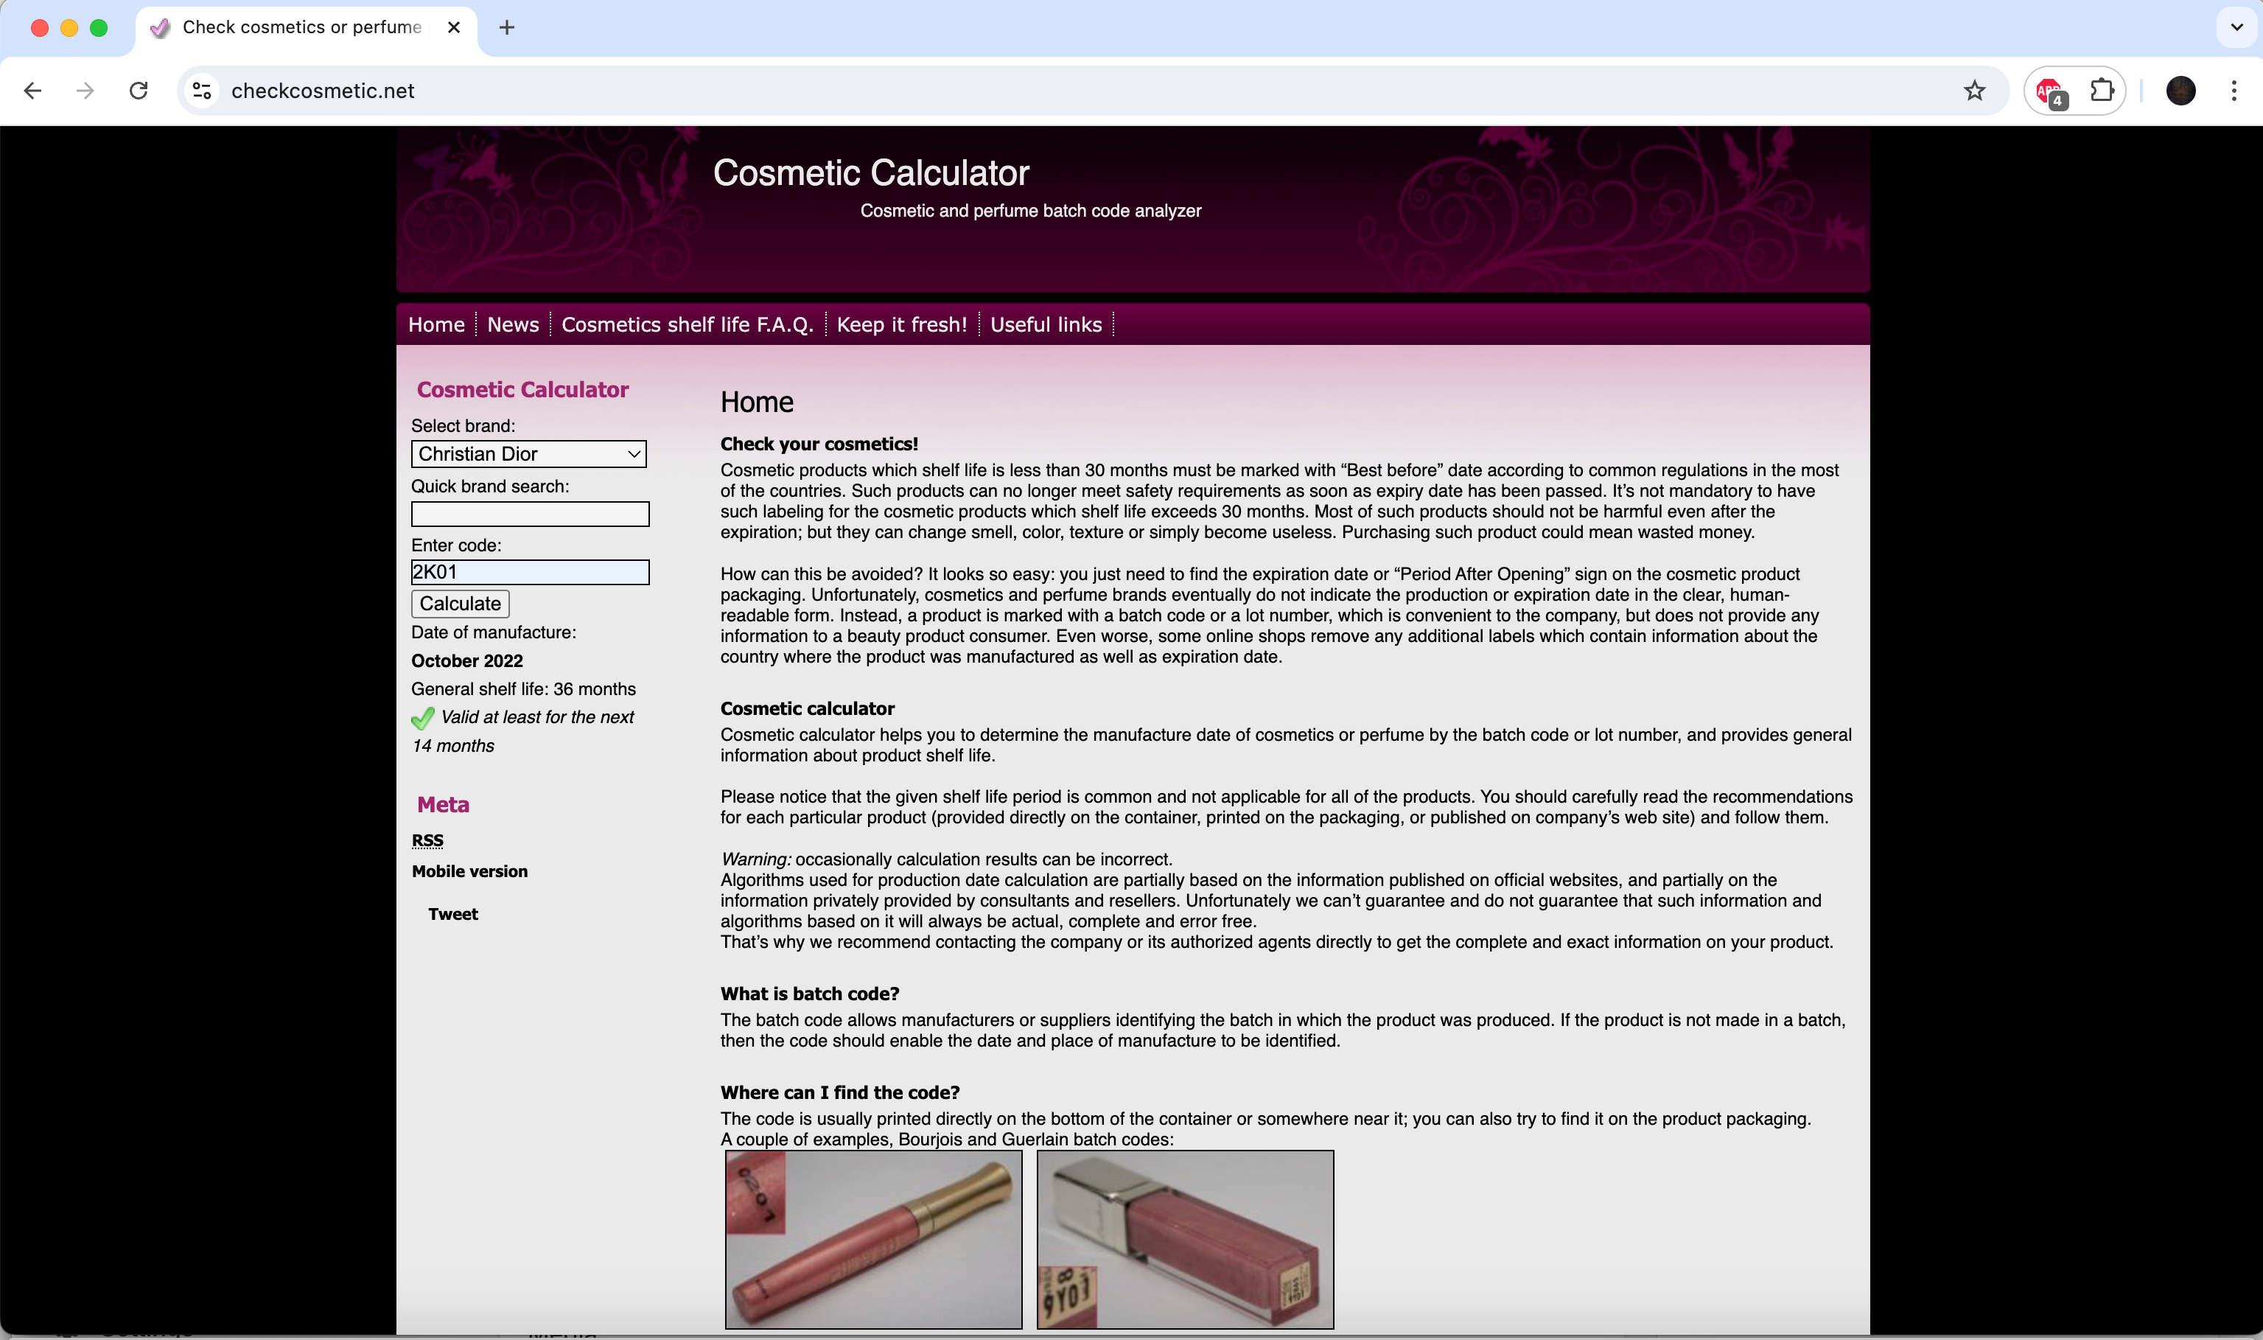This screenshot has width=2263, height=1340.
Task: Expand the tab search chevron
Action: tap(2236, 27)
